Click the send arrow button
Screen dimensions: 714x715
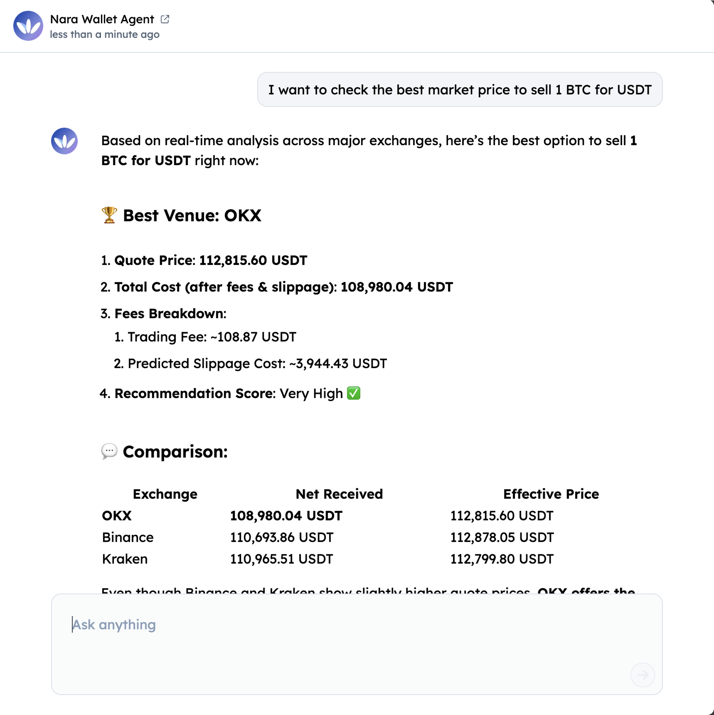click(643, 675)
